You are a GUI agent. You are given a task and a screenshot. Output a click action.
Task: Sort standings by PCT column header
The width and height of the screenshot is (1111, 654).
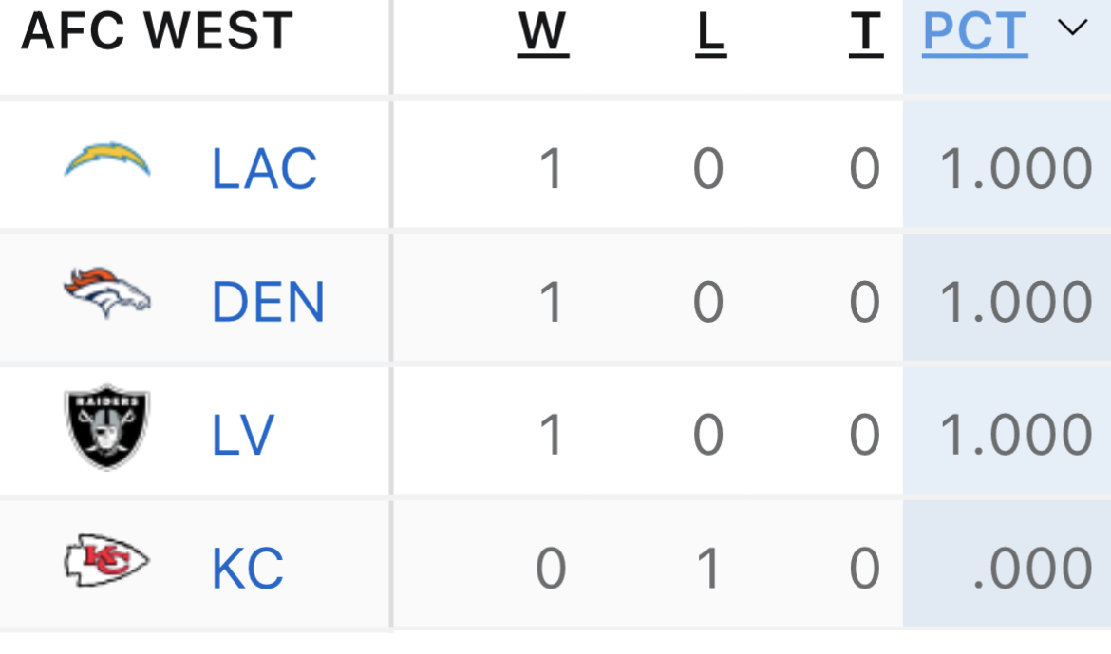coord(975,32)
